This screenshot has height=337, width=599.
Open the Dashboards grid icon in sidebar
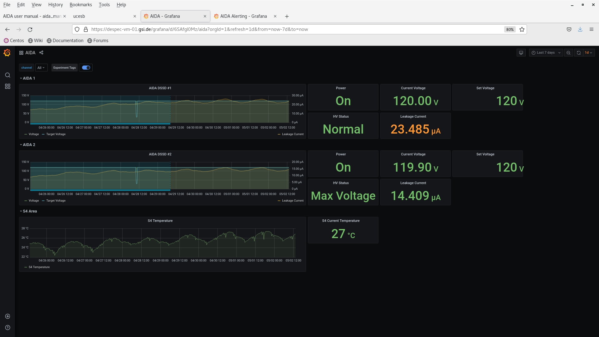tap(7, 86)
